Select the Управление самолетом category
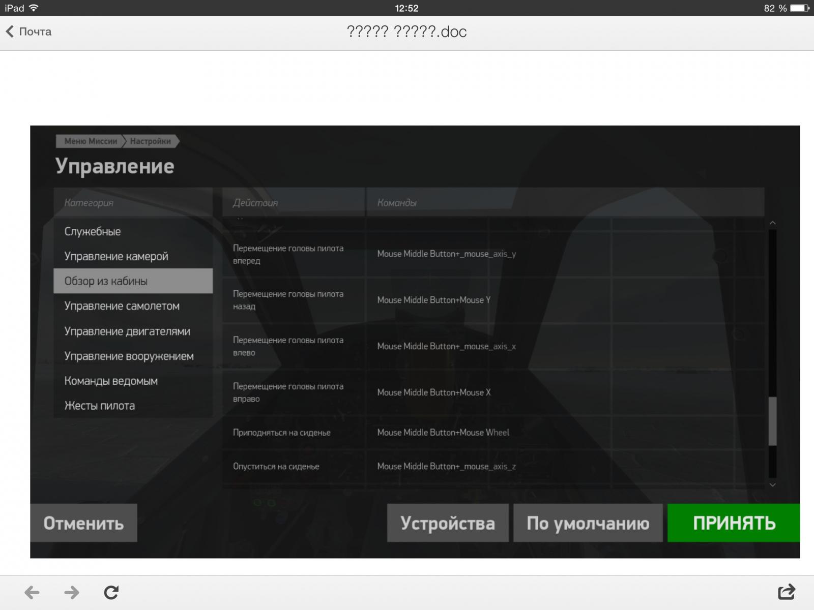Image resolution: width=814 pixels, height=610 pixels. click(133, 306)
